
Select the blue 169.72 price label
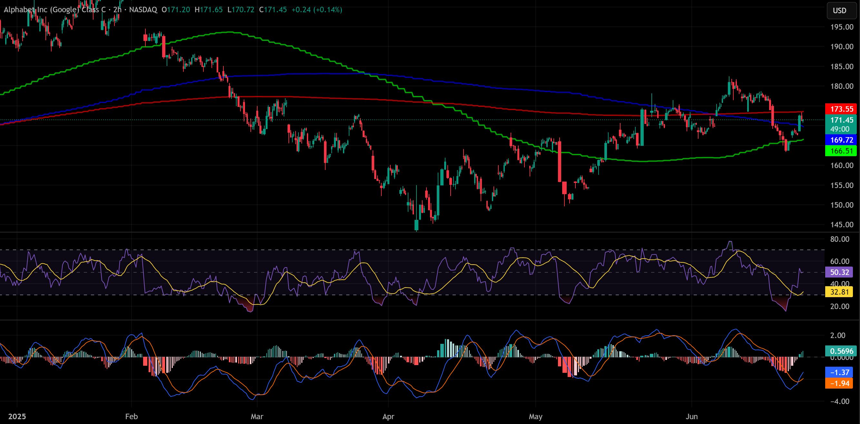click(841, 140)
